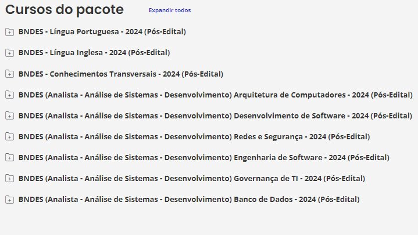418x235 pixels.
Task: Click folder icon next to Desenvolvimento de Software
Action: click(x=9, y=115)
